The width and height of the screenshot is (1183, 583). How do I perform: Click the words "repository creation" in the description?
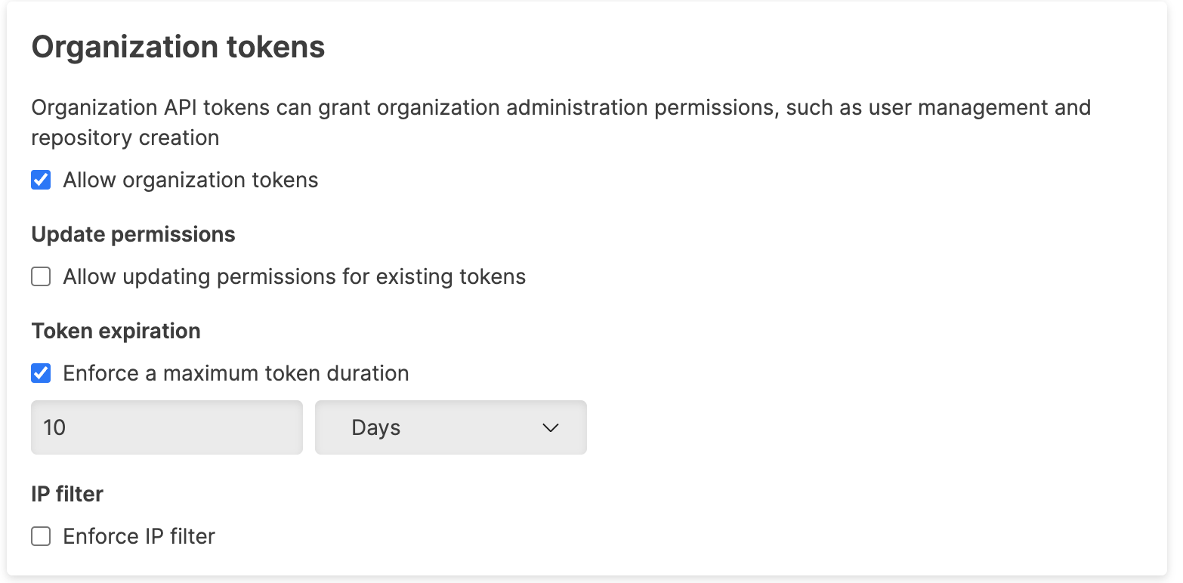pyautogui.click(x=125, y=138)
